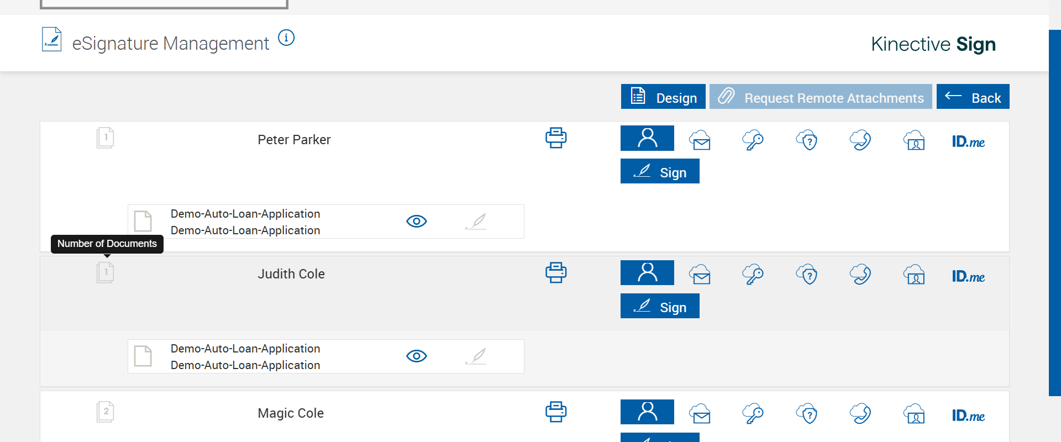
Task: Select in-person signer option for Judith Cole
Action: coord(647,272)
